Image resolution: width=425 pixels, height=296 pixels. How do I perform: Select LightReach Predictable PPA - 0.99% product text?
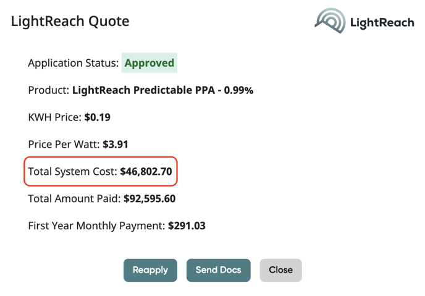162,90
